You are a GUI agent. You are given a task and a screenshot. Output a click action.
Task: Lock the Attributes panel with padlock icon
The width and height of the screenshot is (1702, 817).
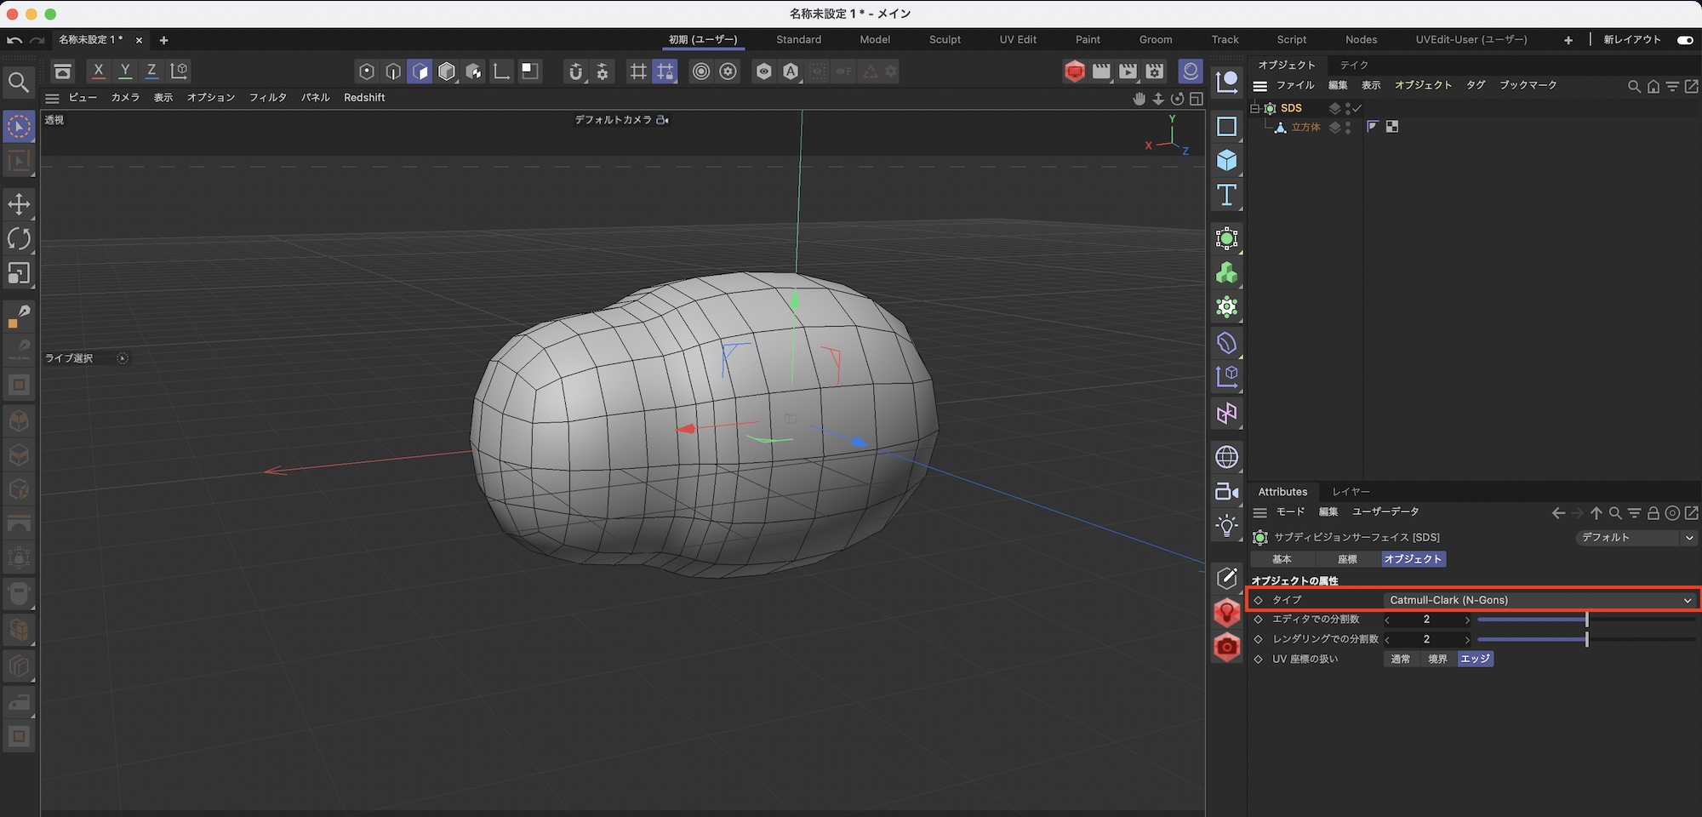1653,513
